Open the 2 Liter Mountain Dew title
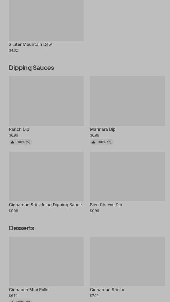The width and height of the screenshot is (170, 302). 30,45
